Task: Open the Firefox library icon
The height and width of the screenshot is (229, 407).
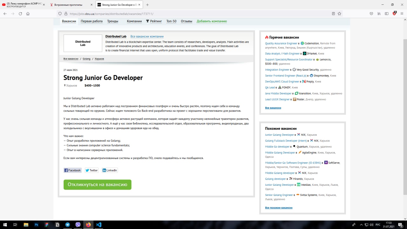Action: click(x=379, y=14)
